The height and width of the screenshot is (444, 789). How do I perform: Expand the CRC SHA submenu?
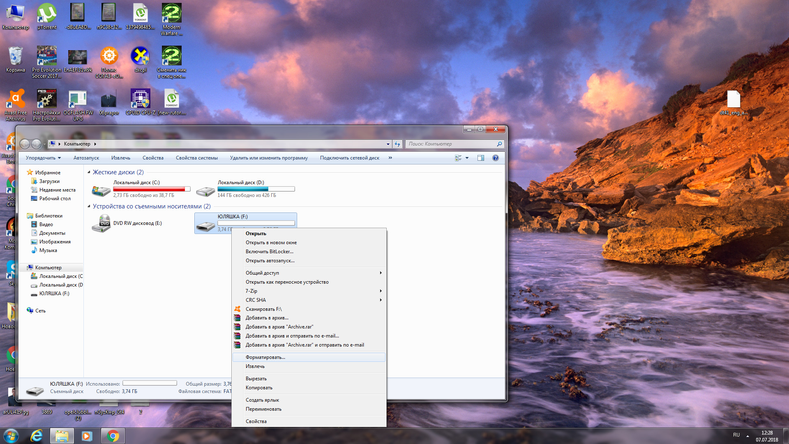point(309,300)
